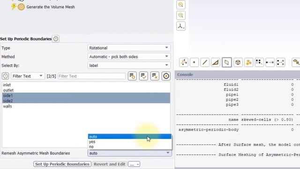
Task: Select the edge line selection filter
Action: click(x=205, y=62)
